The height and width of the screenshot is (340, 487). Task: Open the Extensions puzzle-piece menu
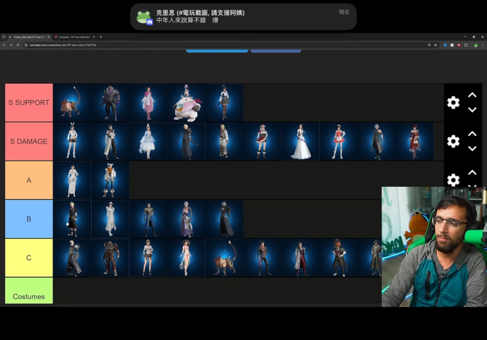click(x=466, y=45)
